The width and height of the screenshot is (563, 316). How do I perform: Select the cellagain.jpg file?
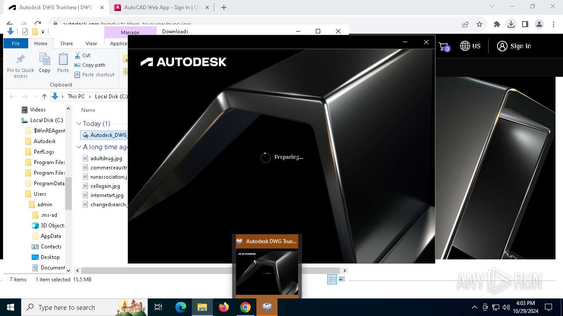105,186
